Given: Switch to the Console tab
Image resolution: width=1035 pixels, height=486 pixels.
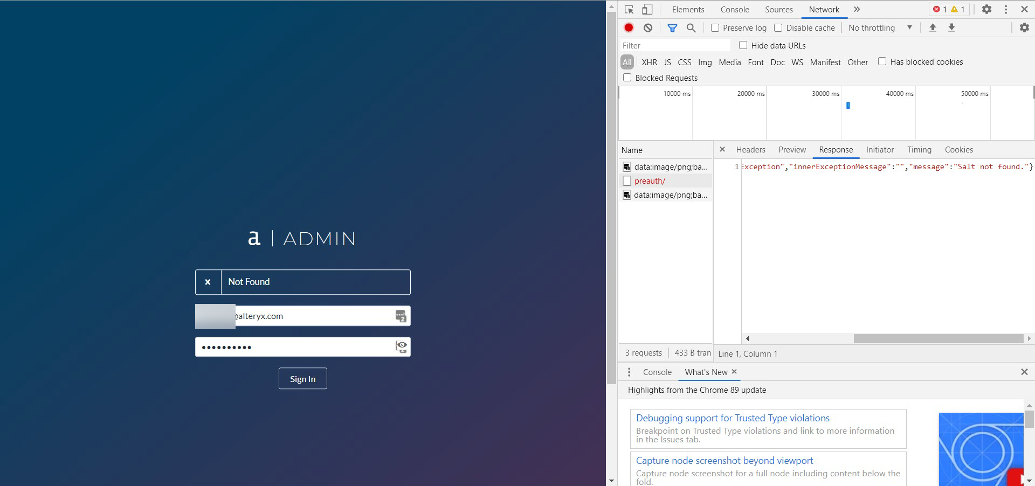Looking at the screenshot, I should coord(734,9).
